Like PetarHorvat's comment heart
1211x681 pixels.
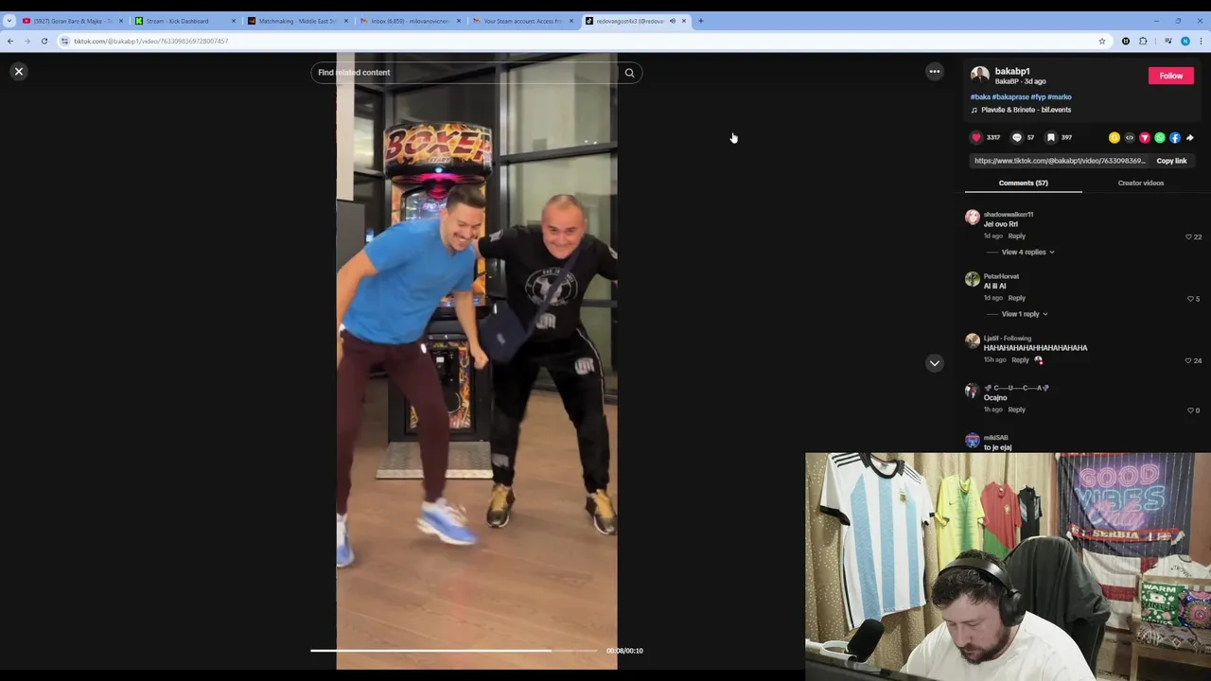tap(1190, 298)
